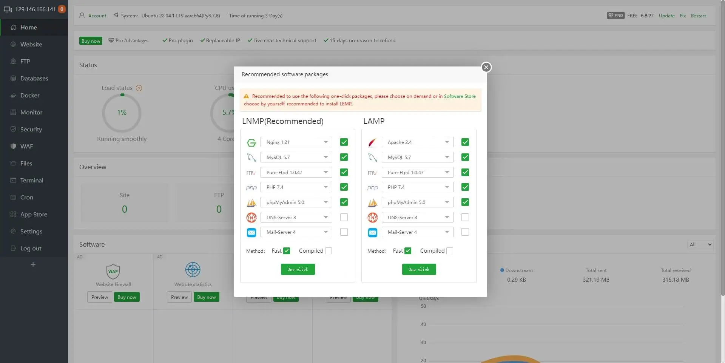This screenshot has height=363, width=725.
Task: Open Mail-Server 4 dropdown in LAMP
Action: pos(418,232)
